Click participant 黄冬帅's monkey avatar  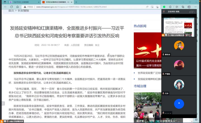(179, 45)
